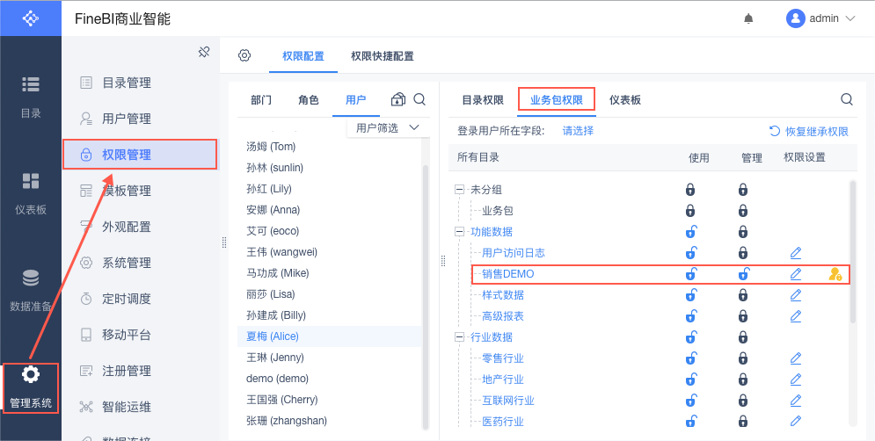Open the admin account dropdown

(x=821, y=18)
